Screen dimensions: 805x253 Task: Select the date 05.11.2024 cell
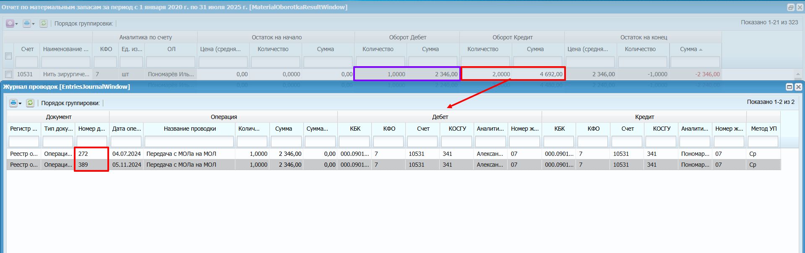click(x=127, y=165)
